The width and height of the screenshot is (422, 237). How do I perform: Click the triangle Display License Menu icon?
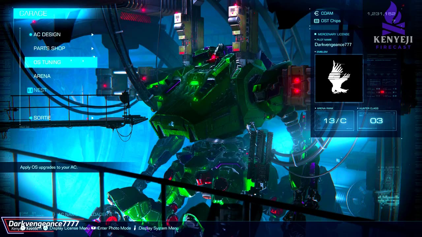pos(45,228)
